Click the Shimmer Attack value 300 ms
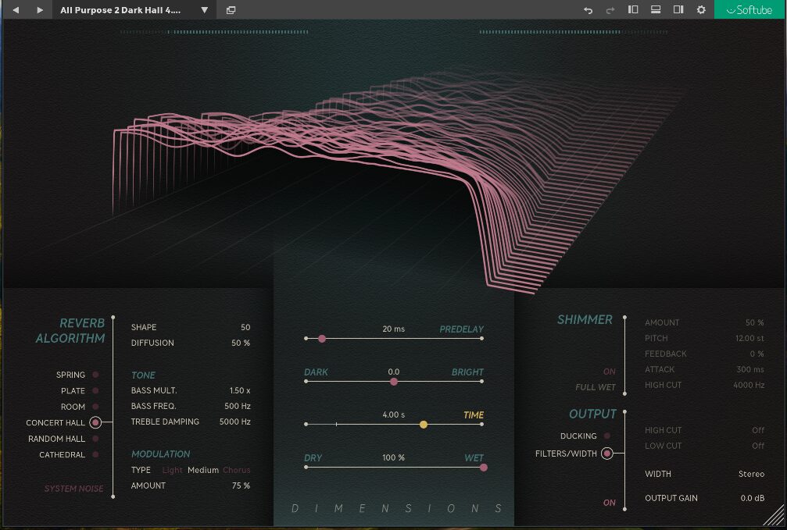 [x=750, y=369]
